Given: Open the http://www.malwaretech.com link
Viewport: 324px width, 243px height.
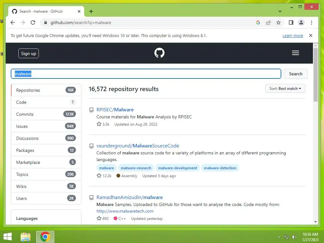Looking at the screenshot, I should tap(125, 211).
